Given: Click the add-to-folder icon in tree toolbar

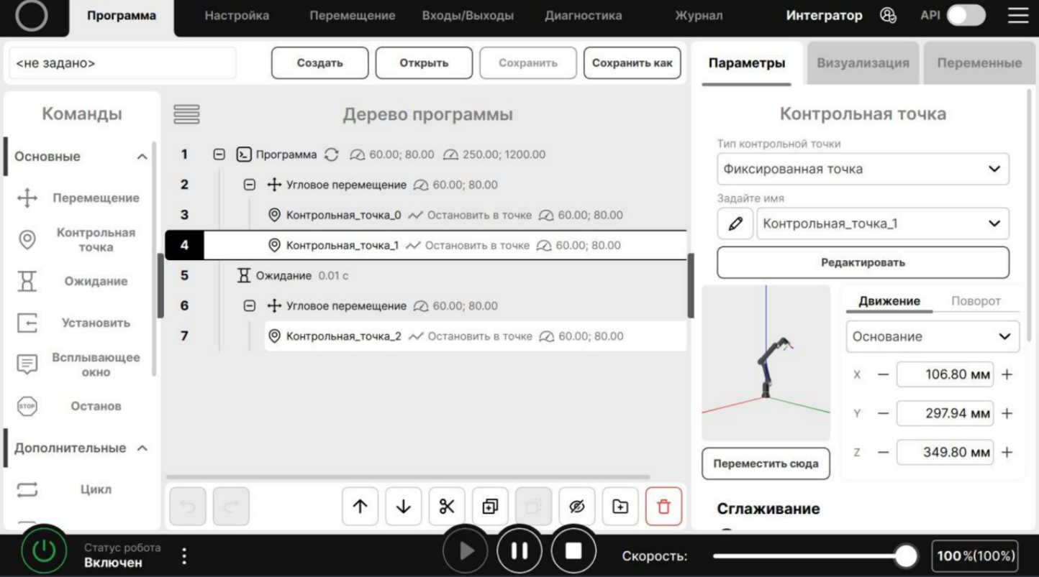Looking at the screenshot, I should point(620,507).
